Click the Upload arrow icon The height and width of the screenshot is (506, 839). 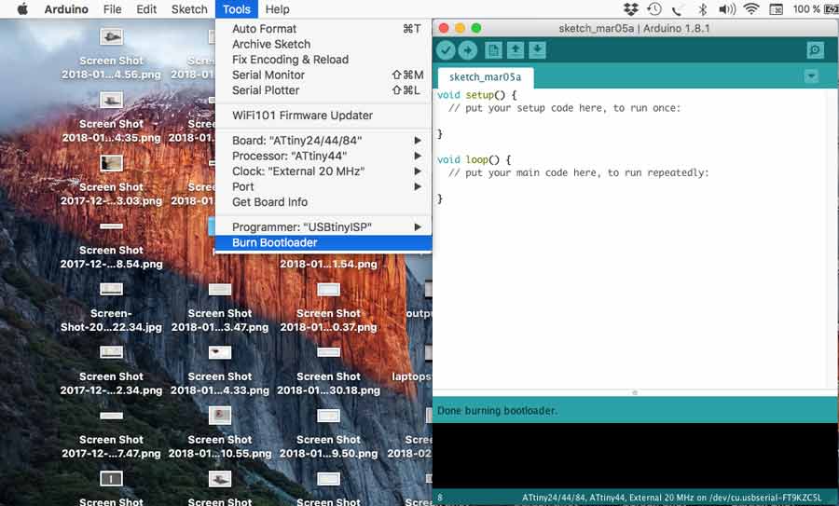point(468,50)
